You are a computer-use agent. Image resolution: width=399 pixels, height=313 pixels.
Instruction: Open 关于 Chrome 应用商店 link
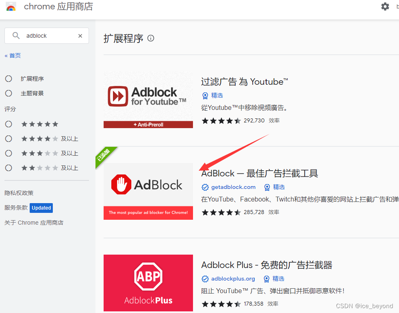tap(34, 223)
